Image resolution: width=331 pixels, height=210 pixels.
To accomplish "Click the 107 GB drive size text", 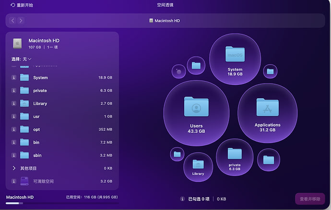I will point(35,47).
